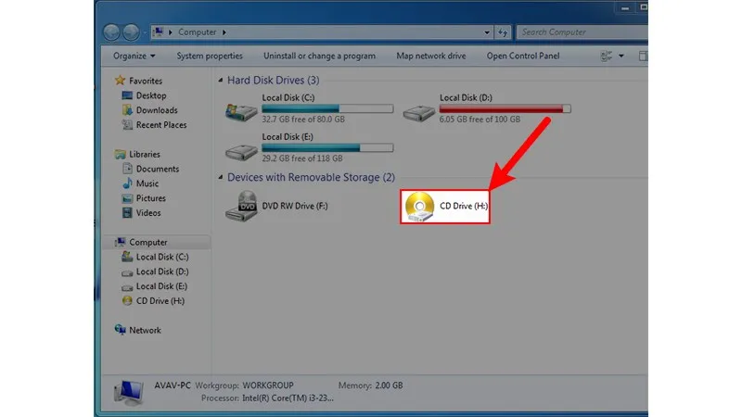The height and width of the screenshot is (417, 742).
Task: Open Desktop in Favorites
Action: (x=151, y=95)
